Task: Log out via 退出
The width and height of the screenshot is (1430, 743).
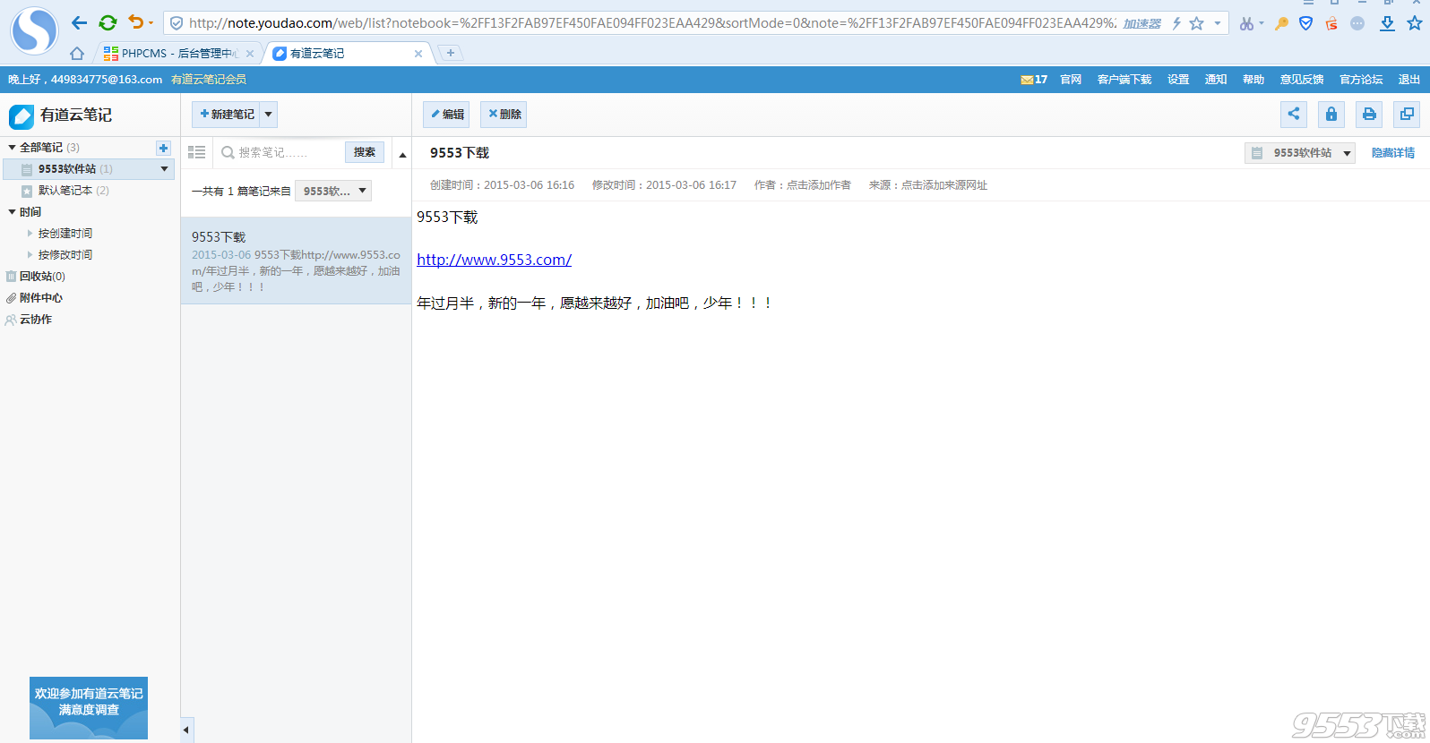Action: [x=1409, y=80]
